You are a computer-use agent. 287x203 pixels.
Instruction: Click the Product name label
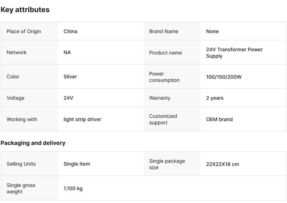pos(165,53)
